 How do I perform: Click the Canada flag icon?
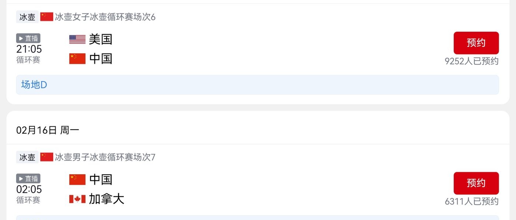tap(77, 199)
